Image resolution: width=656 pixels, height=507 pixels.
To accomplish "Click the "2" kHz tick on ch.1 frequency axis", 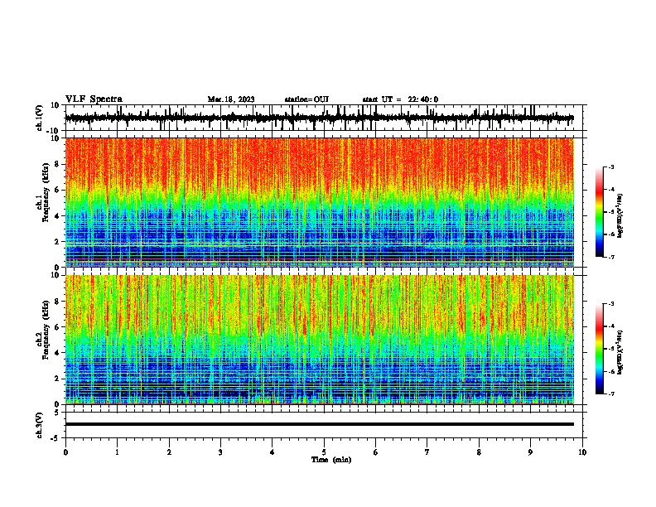I will point(57,241).
